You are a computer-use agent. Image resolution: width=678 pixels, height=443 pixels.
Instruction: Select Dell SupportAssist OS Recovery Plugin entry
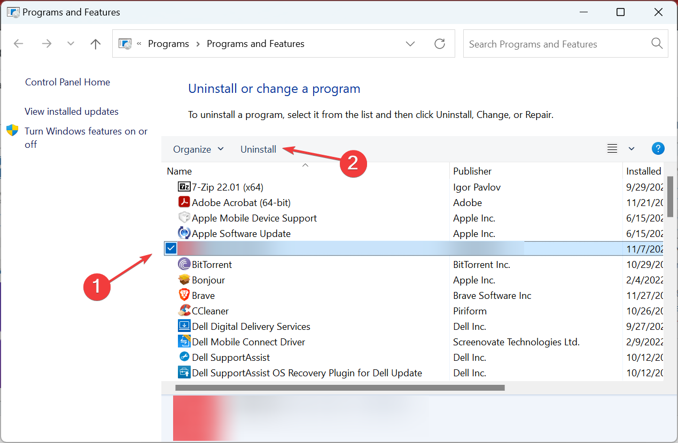(307, 373)
